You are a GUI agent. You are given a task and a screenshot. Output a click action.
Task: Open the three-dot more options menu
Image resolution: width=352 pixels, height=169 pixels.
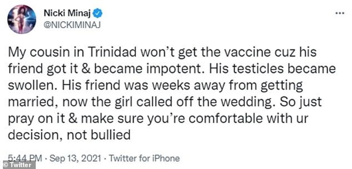(339, 13)
